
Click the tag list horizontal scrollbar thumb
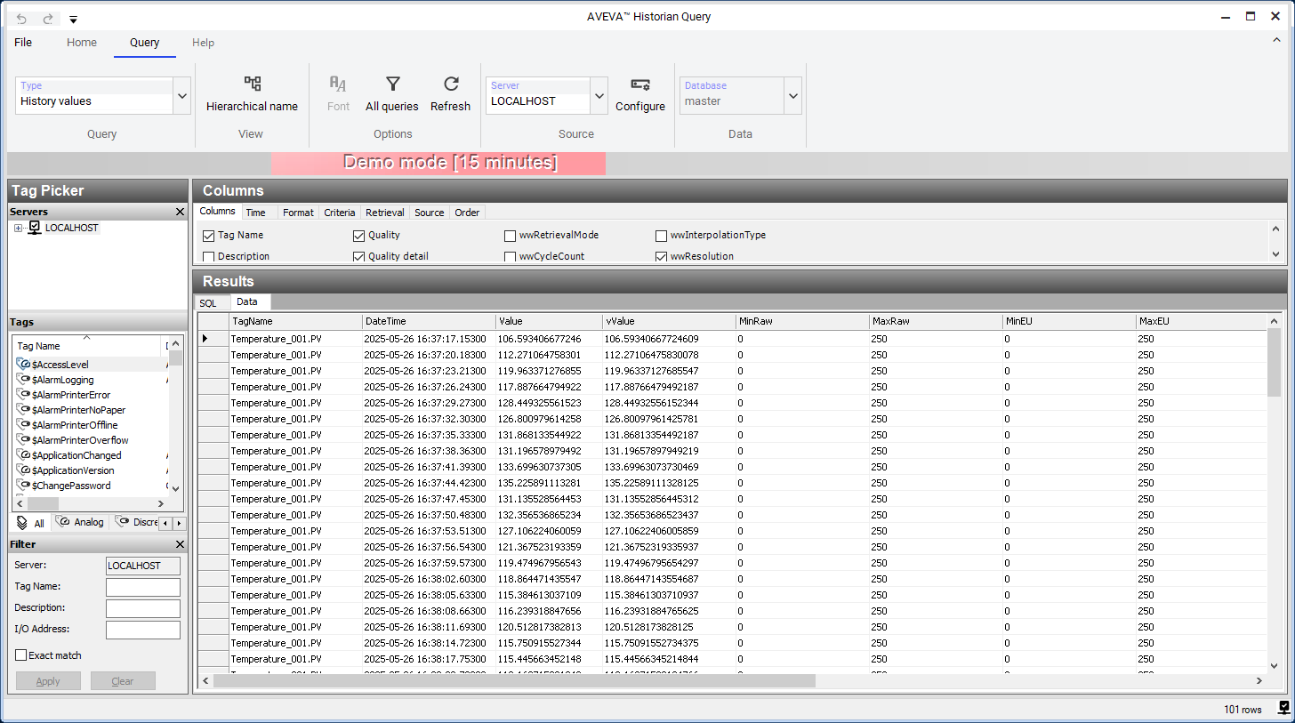point(42,503)
